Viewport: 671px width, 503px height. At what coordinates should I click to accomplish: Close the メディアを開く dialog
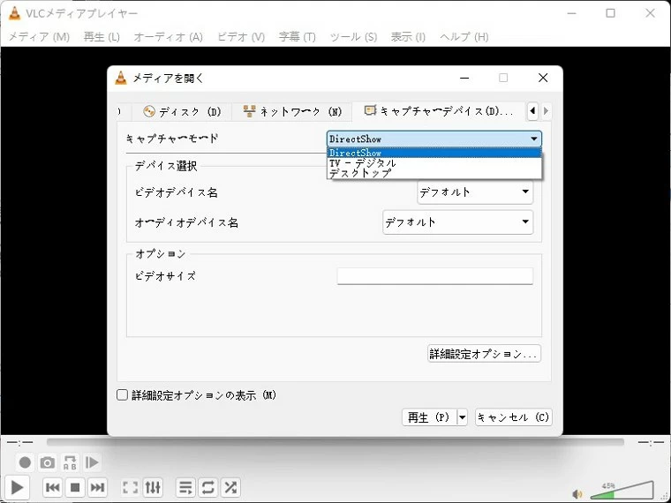coord(543,78)
